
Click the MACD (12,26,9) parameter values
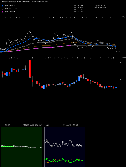(33, 125)
